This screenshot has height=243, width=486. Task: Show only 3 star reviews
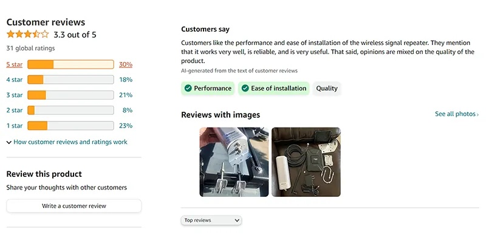(x=15, y=95)
